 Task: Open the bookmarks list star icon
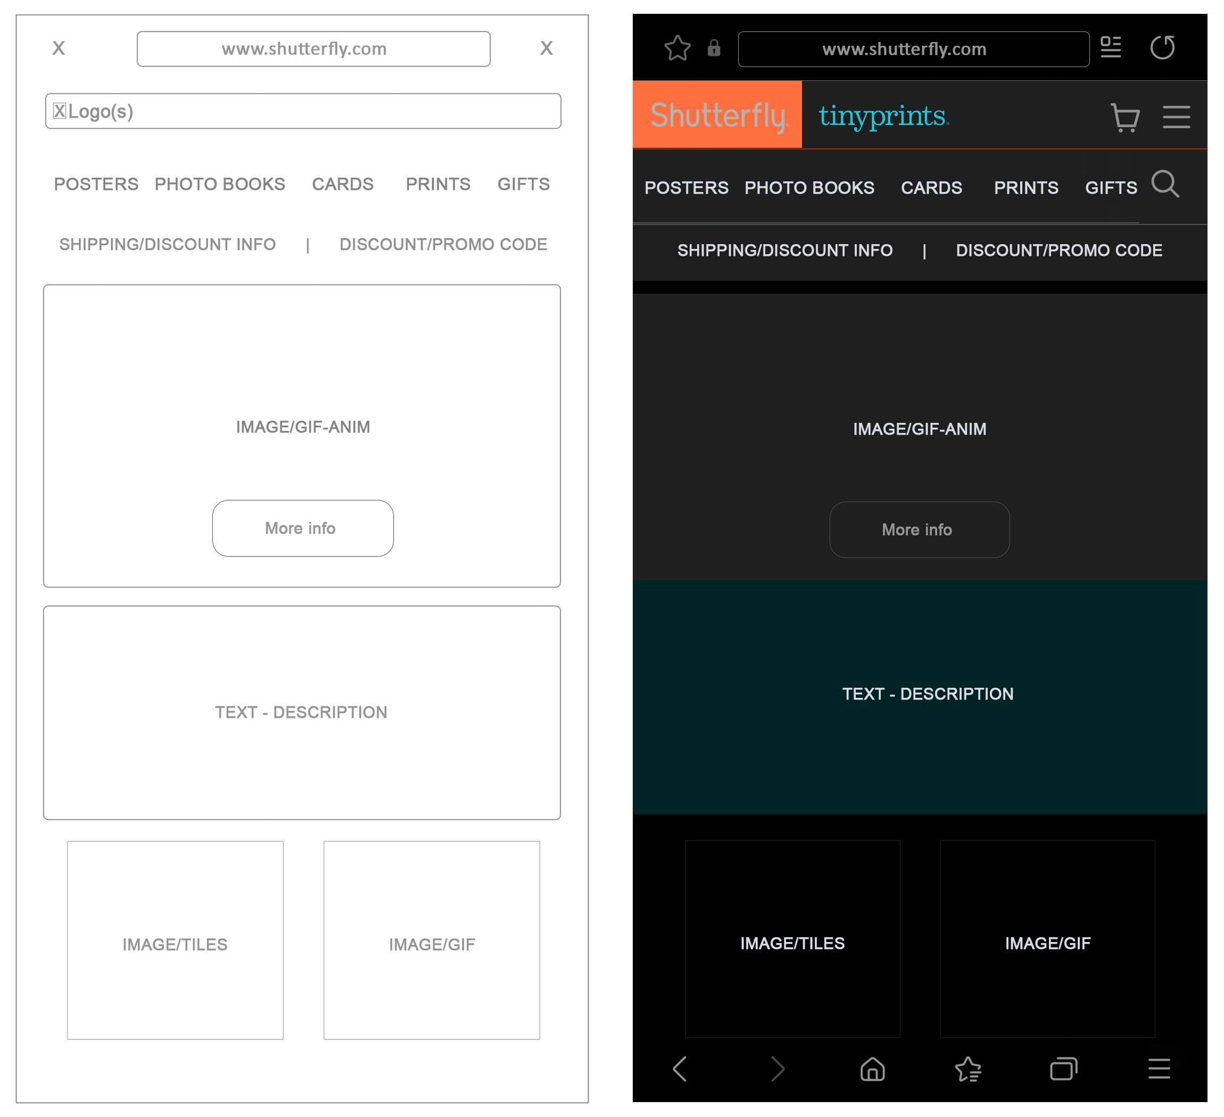tap(968, 1069)
